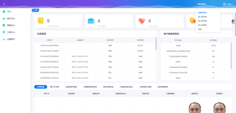
Task: Switch to the 人脸数据异常修正 tab
Action: point(90,87)
